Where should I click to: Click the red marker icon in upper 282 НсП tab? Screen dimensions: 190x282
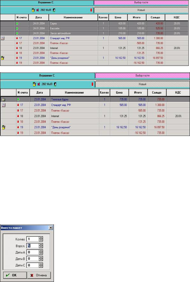(x=91, y=10)
